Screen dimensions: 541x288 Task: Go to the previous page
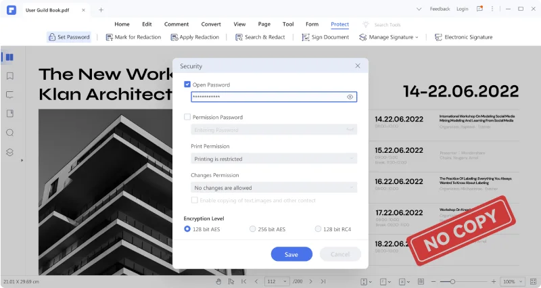[x=256, y=281]
